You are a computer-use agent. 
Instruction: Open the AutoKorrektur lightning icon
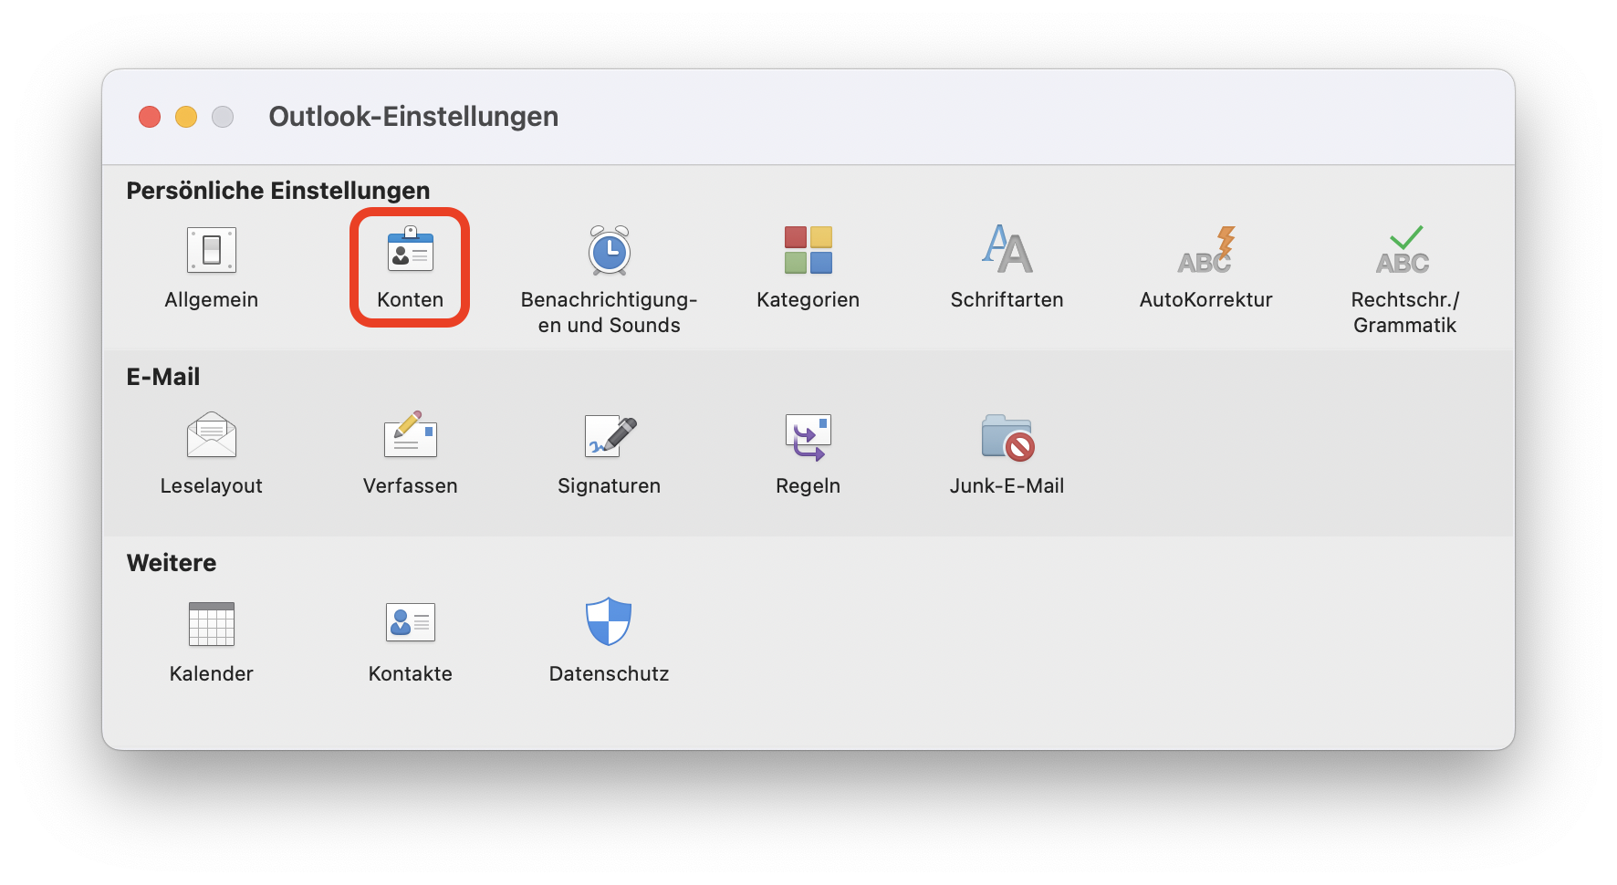coord(1206,250)
